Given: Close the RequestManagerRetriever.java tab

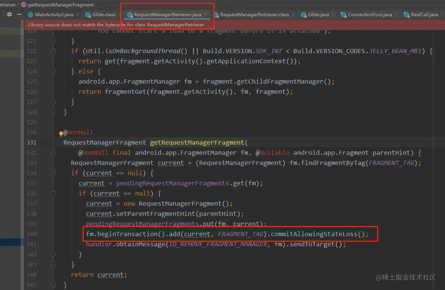Looking at the screenshot, I should (x=206, y=14).
